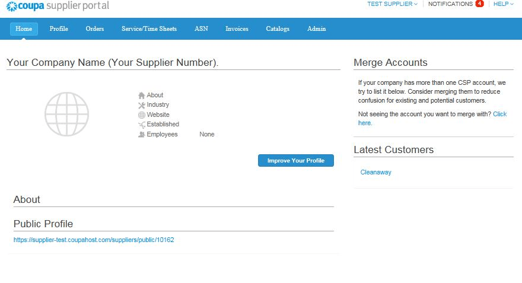Click the globe company logo placeholder
The height and width of the screenshot is (283, 522).
click(67, 114)
